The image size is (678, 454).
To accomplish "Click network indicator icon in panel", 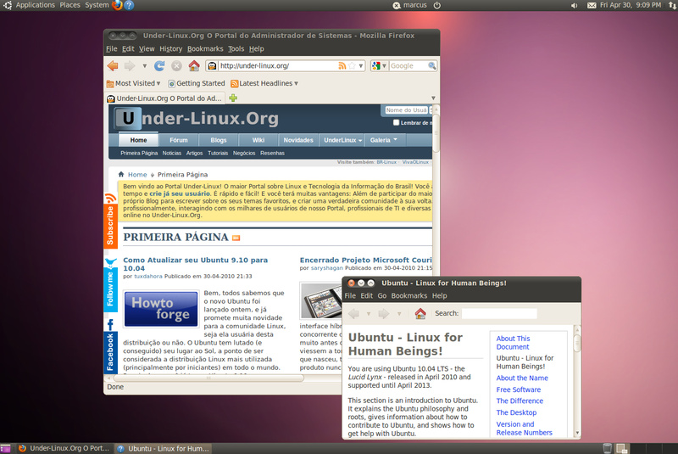I will click(671, 5).
